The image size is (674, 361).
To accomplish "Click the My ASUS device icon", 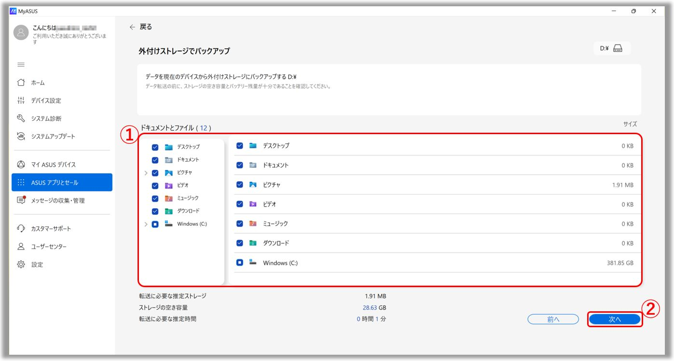I will tap(21, 165).
